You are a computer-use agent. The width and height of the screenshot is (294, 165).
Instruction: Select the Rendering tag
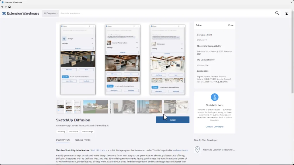[x=61, y=132]
